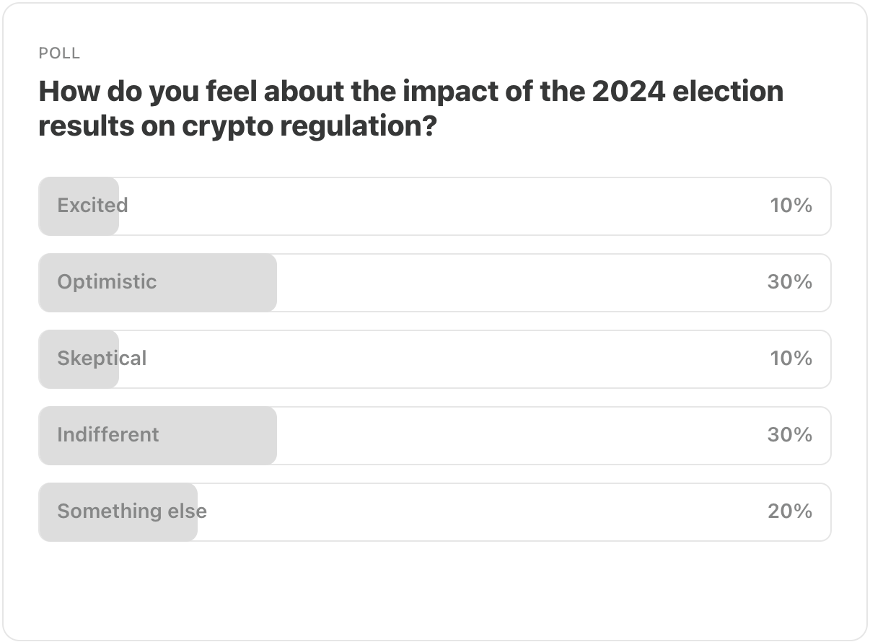
Task: Click the 20% result for Something else
Action: pyautogui.click(x=789, y=511)
